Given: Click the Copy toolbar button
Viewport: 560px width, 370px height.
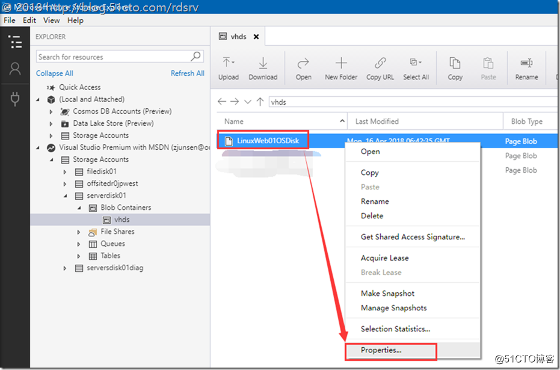Looking at the screenshot, I should [x=455, y=68].
